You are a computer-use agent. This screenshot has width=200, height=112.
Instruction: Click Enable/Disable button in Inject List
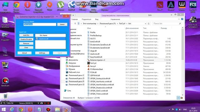26,40
